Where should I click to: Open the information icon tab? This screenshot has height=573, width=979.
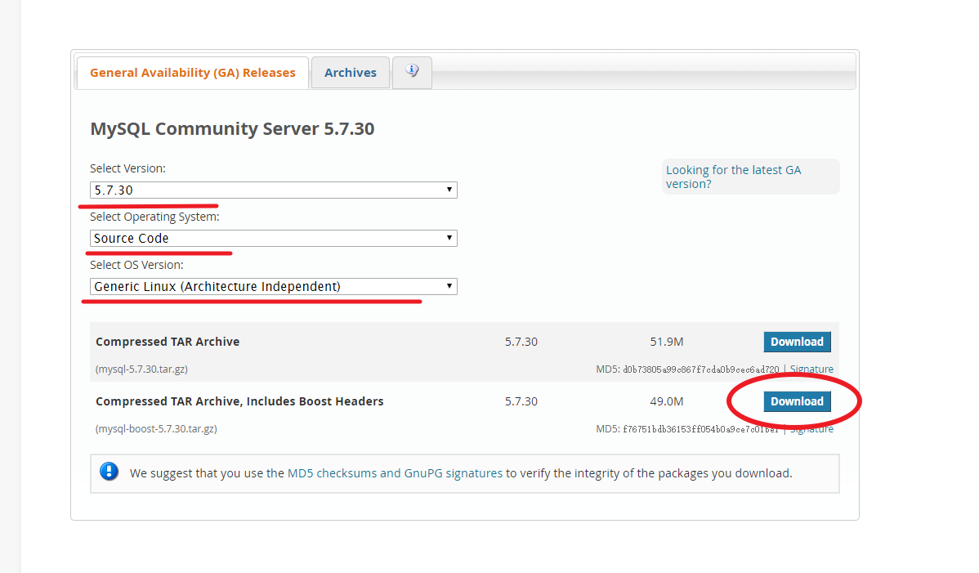pyautogui.click(x=412, y=73)
